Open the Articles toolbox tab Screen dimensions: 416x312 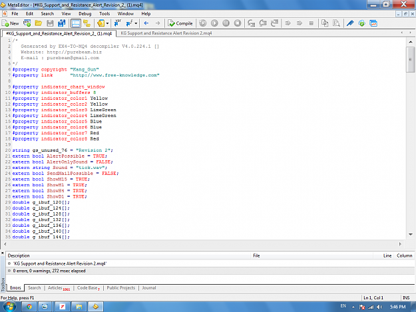point(59,288)
